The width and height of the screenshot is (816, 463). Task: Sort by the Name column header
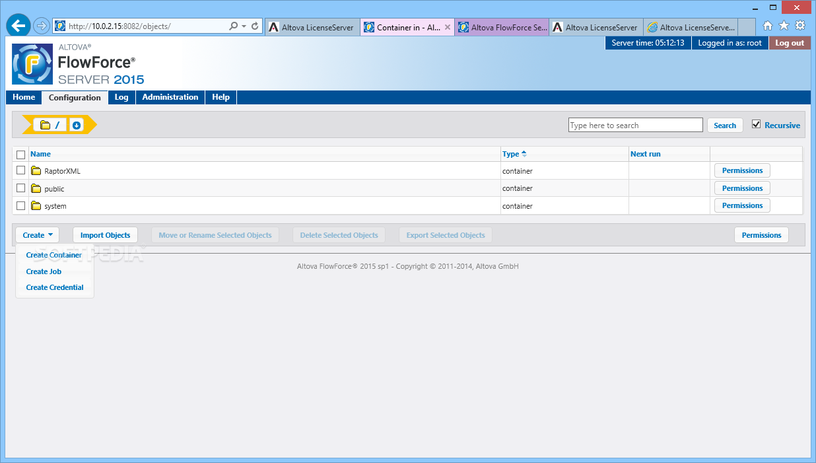(40, 154)
